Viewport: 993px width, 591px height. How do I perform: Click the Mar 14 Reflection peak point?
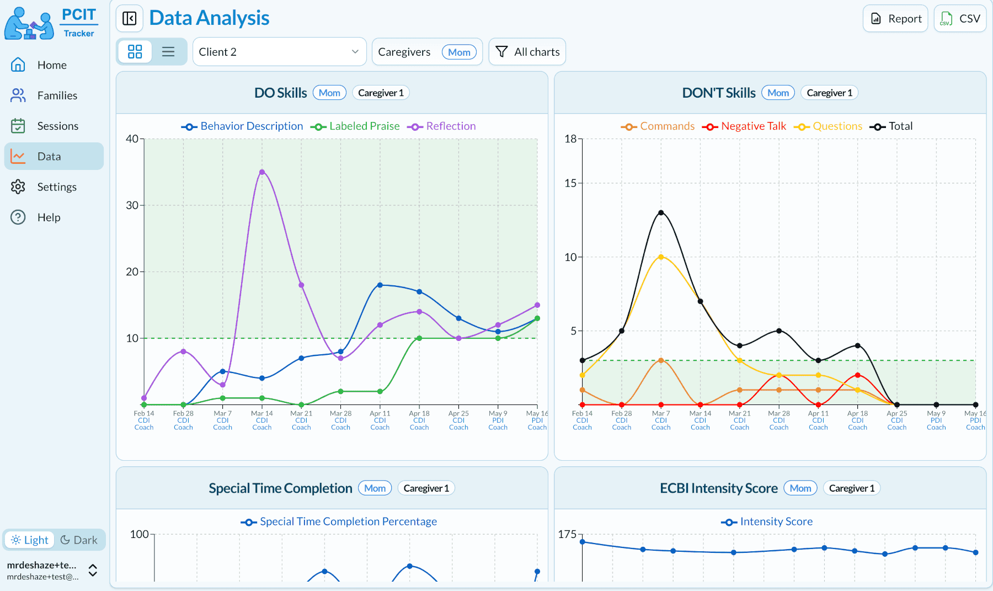point(262,172)
